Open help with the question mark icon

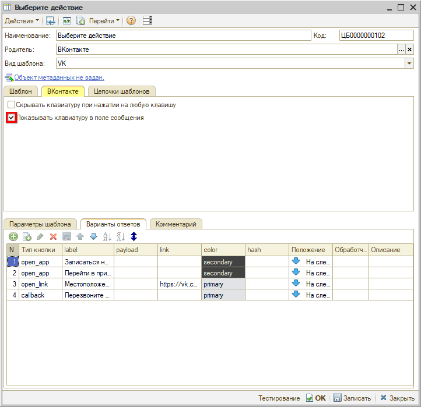[131, 20]
